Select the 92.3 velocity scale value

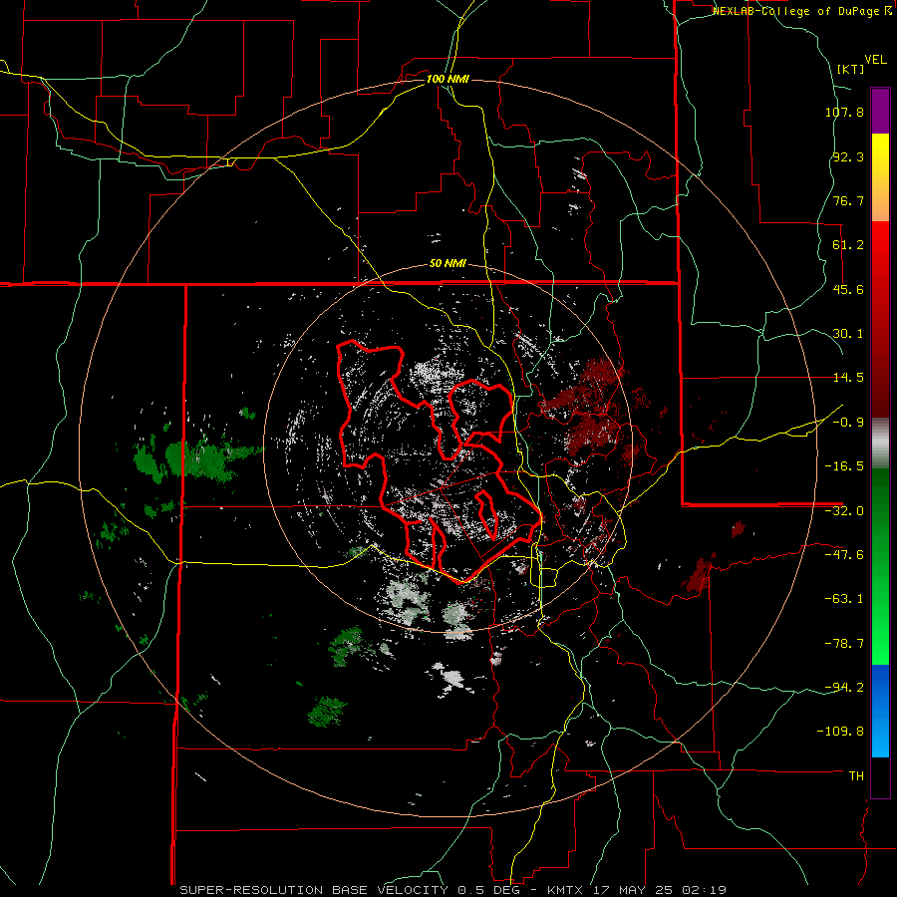point(848,156)
